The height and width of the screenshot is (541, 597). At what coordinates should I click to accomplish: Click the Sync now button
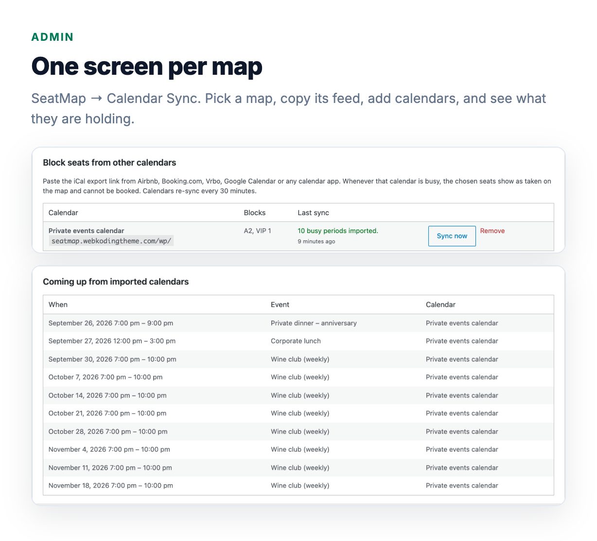click(x=452, y=236)
